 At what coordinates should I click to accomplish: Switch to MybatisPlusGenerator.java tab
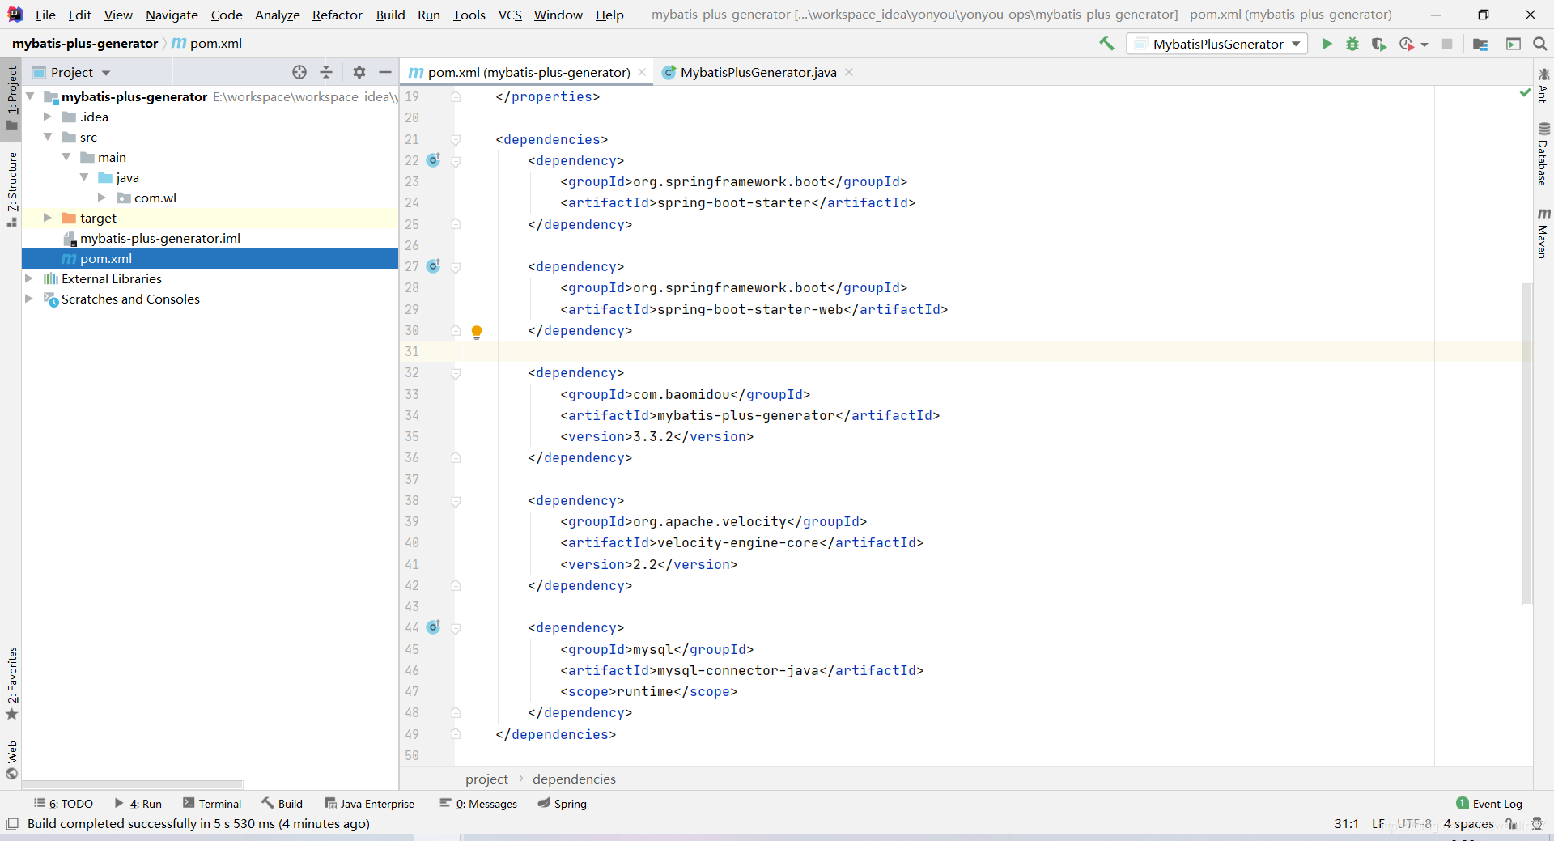tap(758, 72)
